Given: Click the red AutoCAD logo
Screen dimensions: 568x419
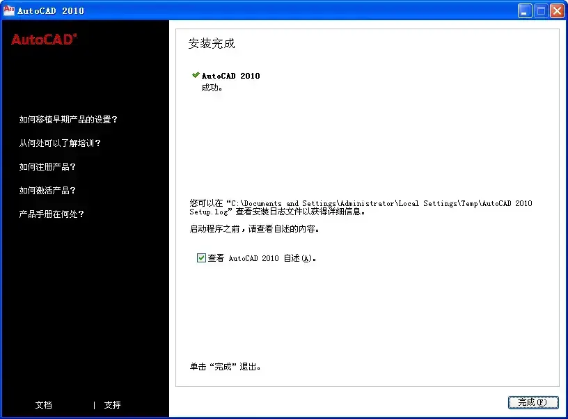Looking at the screenshot, I should (x=44, y=40).
